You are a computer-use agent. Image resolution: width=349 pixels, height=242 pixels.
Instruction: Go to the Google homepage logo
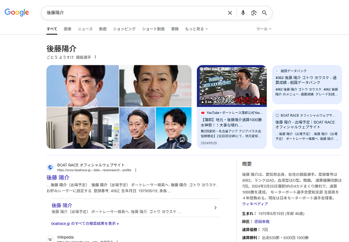pyautogui.click(x=17, y=13)
